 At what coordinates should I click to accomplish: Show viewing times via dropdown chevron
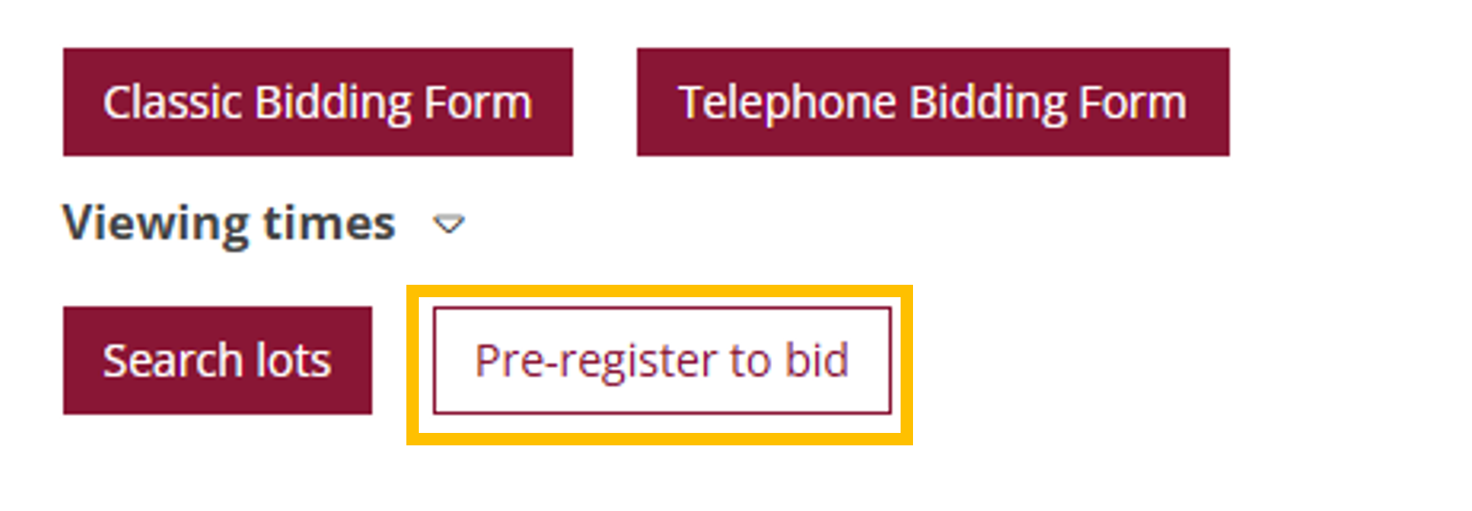tap(449, 224)
